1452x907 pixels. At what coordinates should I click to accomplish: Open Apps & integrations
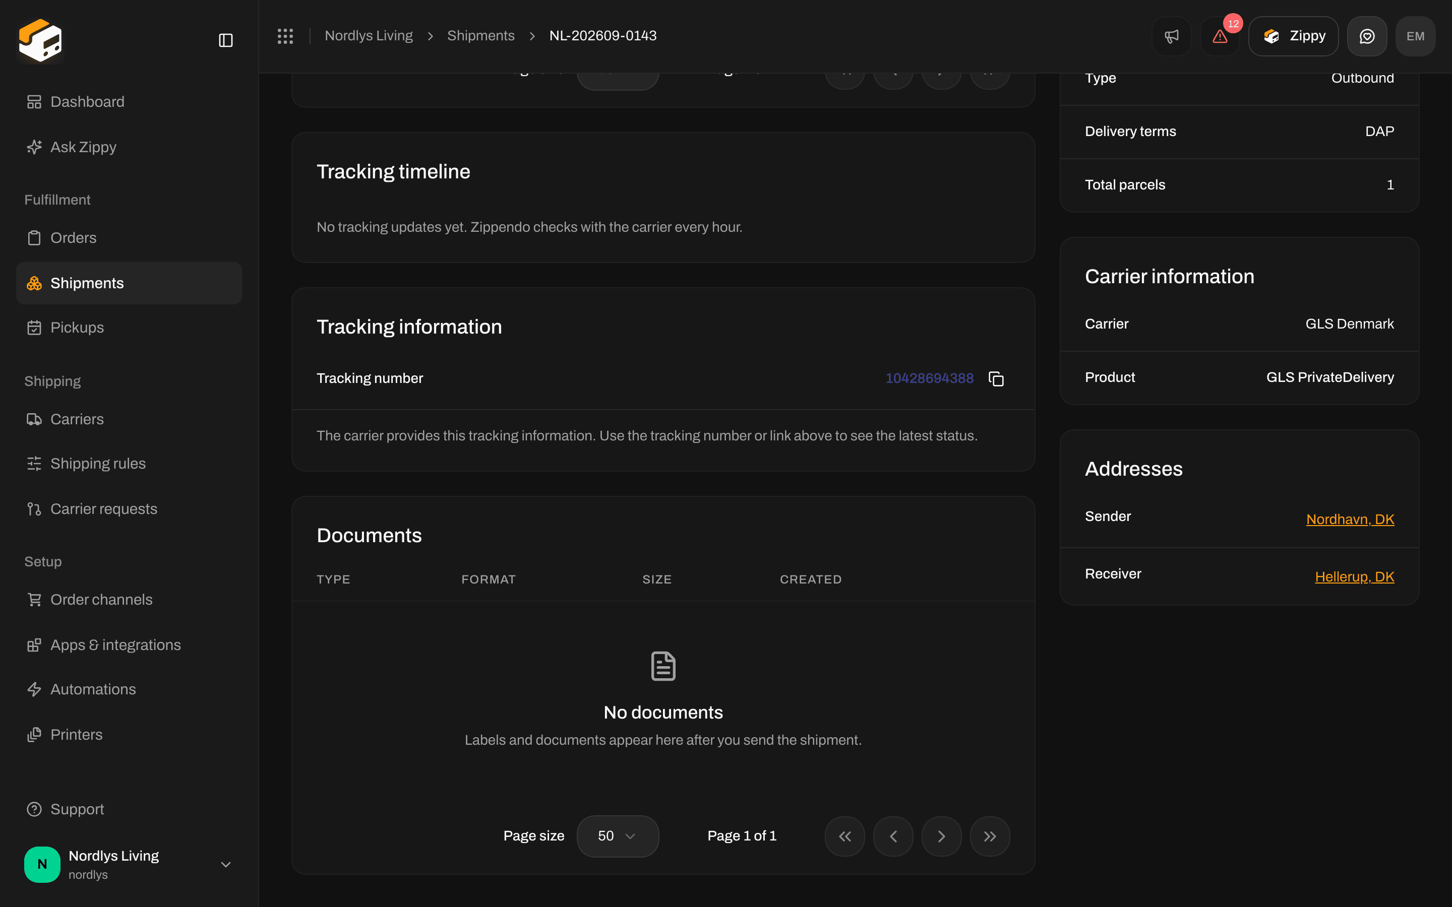129,645
